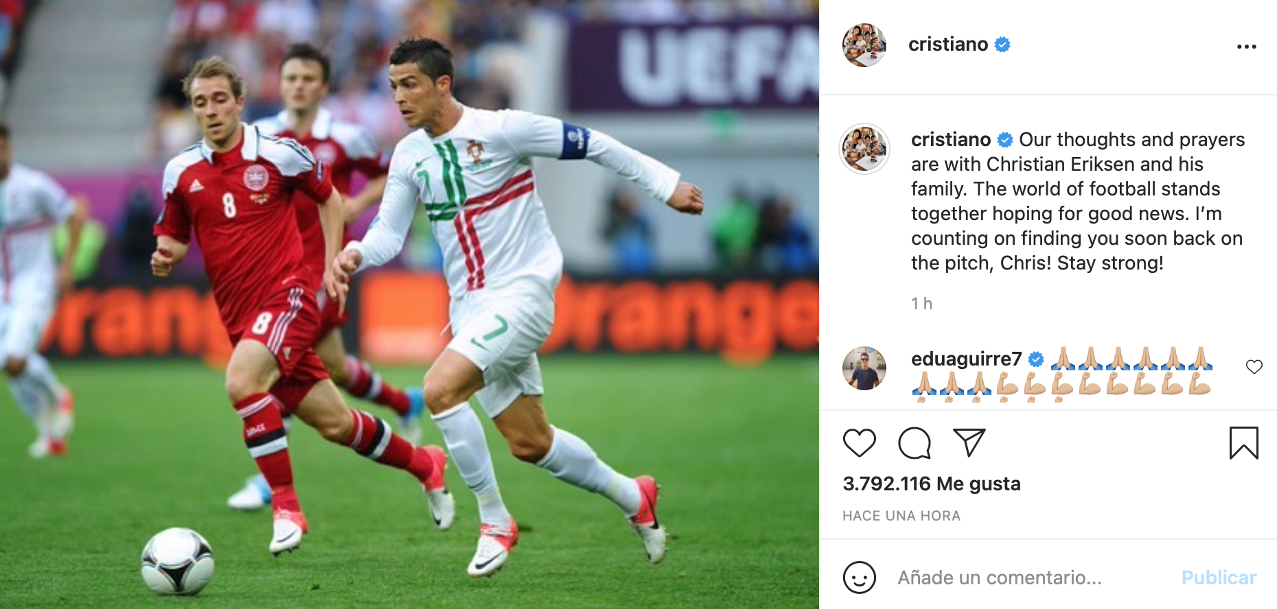Click the football match post photo
1277x609 pixels.
(x=409, y=304)
